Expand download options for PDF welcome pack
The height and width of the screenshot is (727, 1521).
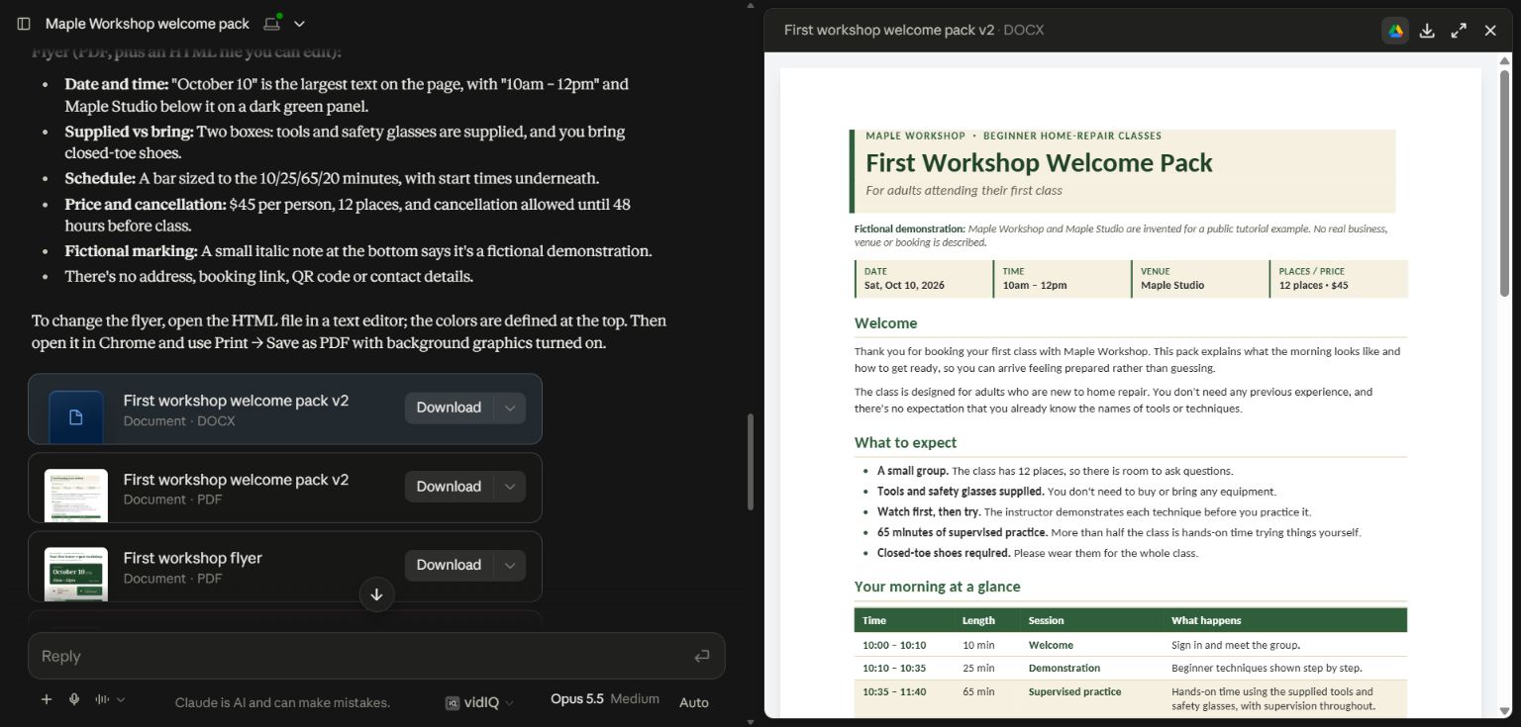click(x=510, y=487)
